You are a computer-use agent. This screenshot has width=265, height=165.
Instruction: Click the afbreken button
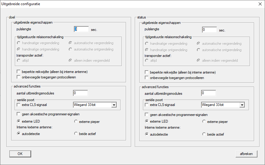pos(246,154)
